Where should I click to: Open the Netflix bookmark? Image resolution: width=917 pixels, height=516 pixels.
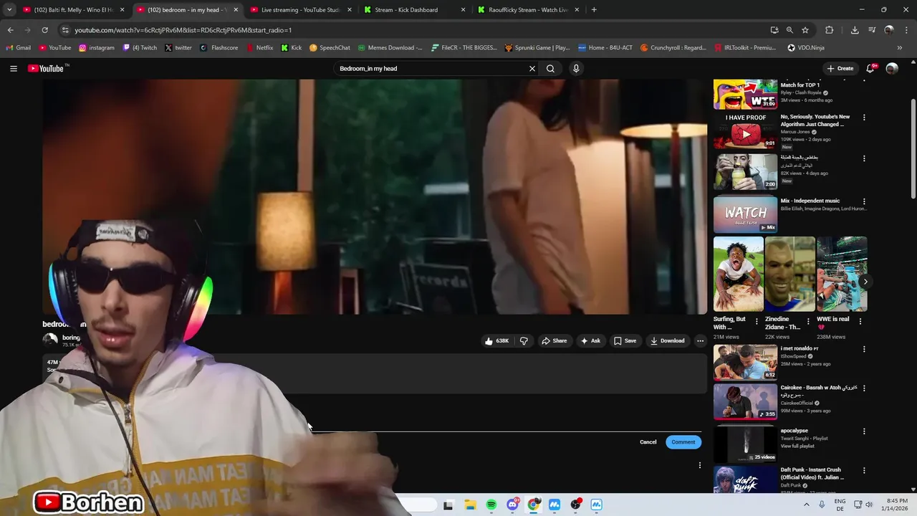pyautogui.click(x=259, y=48)
